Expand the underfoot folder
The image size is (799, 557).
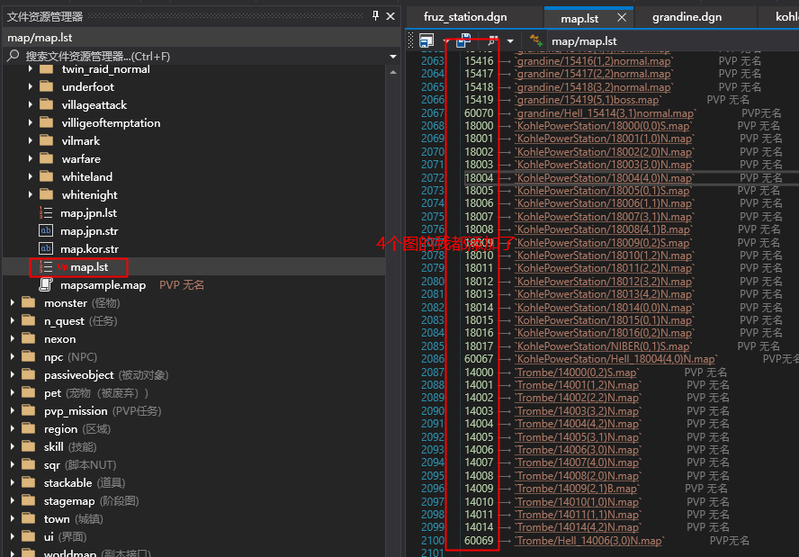click(x=30, y=86)
